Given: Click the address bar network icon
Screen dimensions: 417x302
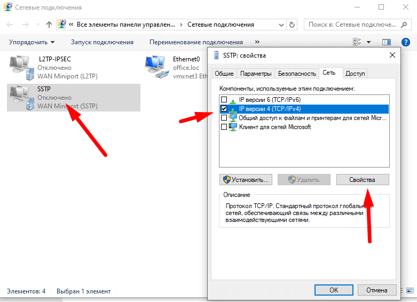Looking at the screenshot, I should point(62,25).
